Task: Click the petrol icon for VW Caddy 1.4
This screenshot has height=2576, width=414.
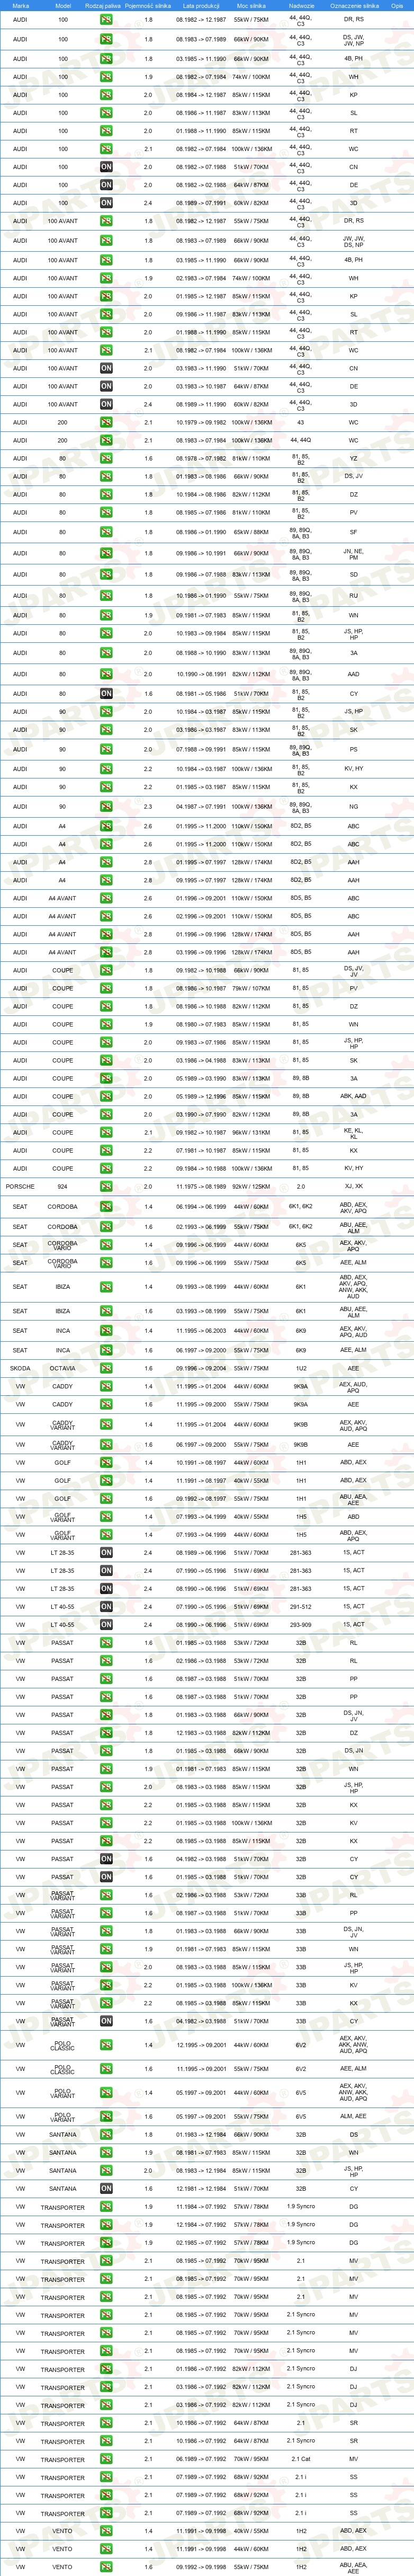Action: 106,1386
